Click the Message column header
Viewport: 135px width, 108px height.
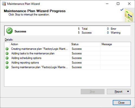tap(115, 44)
